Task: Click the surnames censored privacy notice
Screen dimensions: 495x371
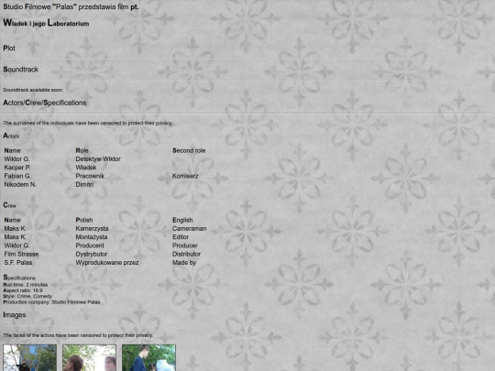Action: [x=88, y=123]
